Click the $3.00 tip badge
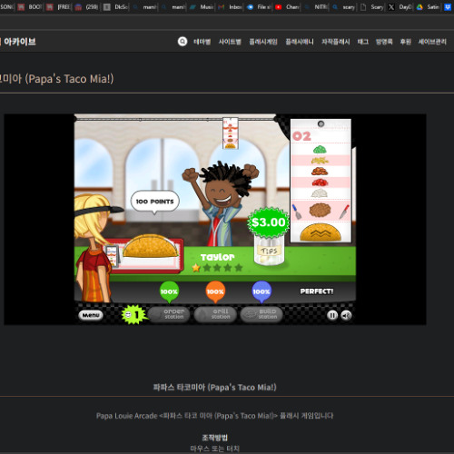The image size is (454, 454). pyautogui.click(x=268, y=222)
